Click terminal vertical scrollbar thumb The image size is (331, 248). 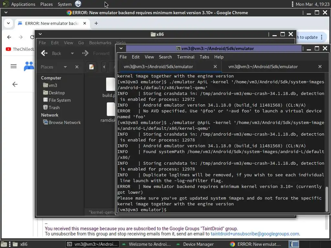click(x=327, y=199)
